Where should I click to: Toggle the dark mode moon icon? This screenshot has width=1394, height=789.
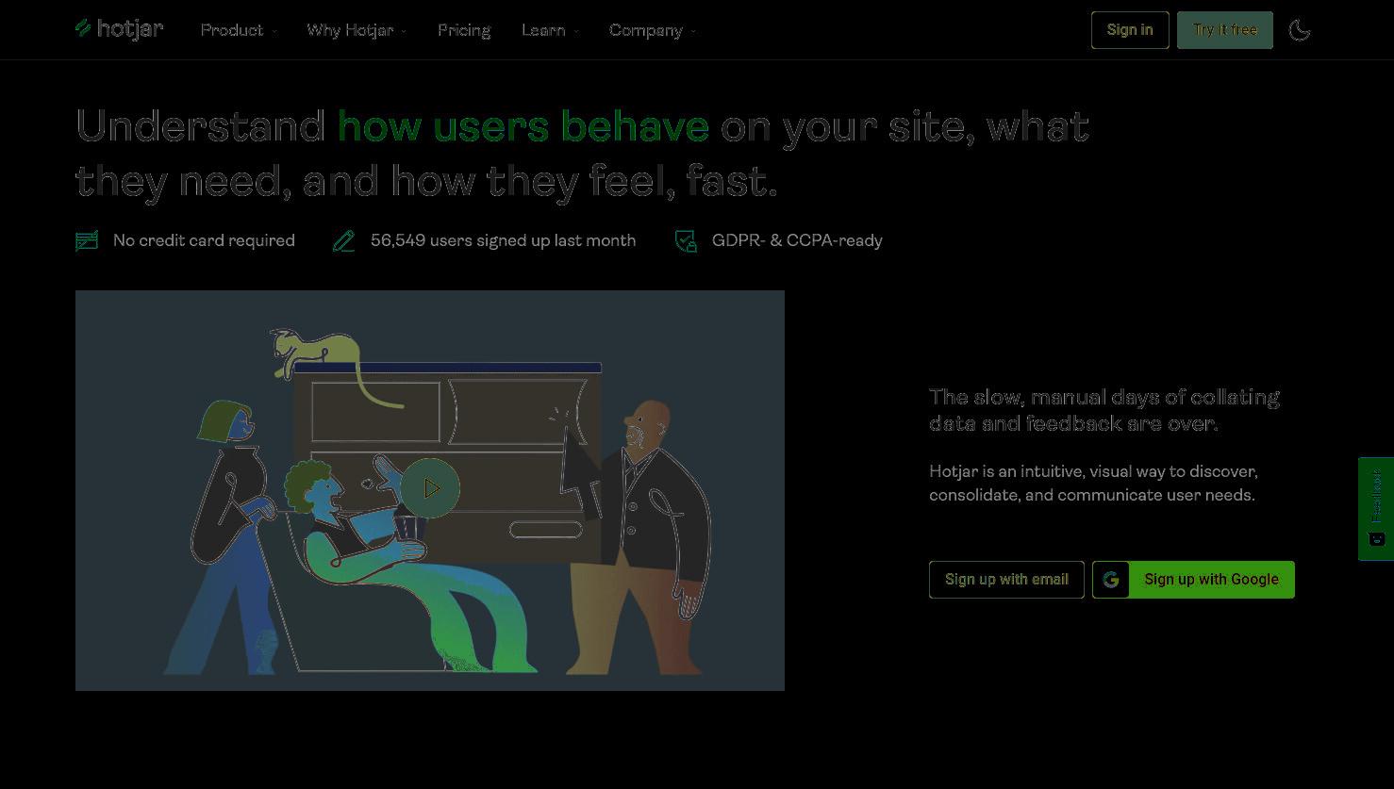coord(1299,30)
